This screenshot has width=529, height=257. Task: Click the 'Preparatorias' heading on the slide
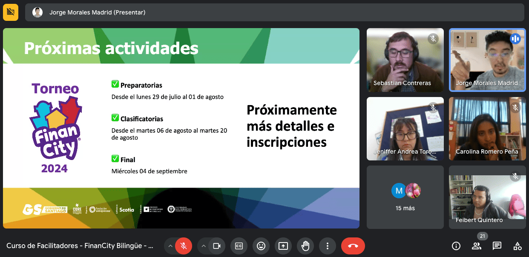(141, 85)
